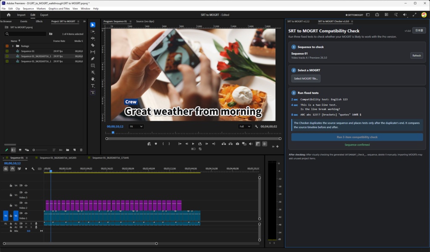Show more transport buttons chevron
The height and width of the screenshot is (252, 430).
[x=273, y=147]
